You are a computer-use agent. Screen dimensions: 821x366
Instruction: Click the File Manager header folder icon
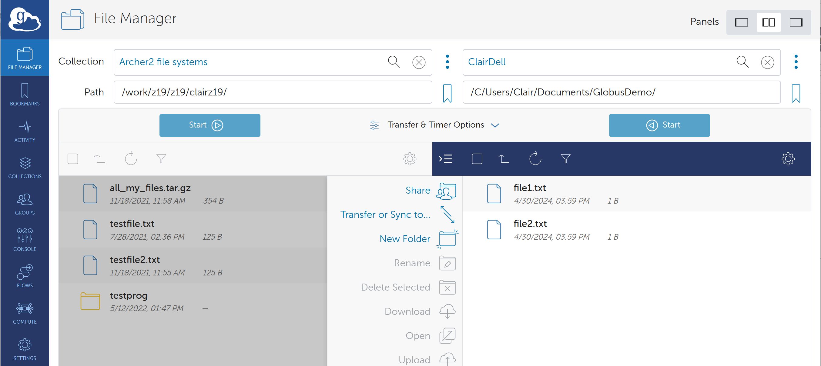(x=73, y=19)
